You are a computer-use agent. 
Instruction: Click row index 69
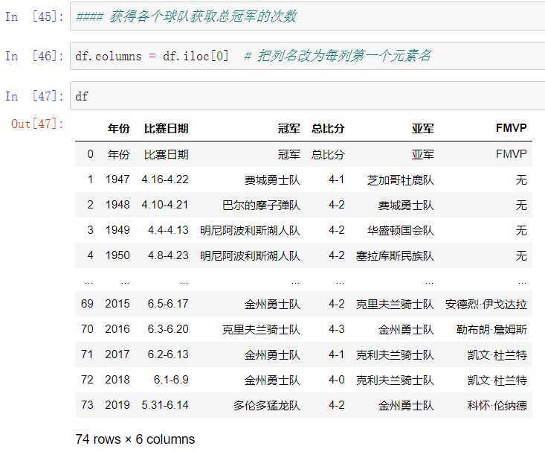coord(87,304)
